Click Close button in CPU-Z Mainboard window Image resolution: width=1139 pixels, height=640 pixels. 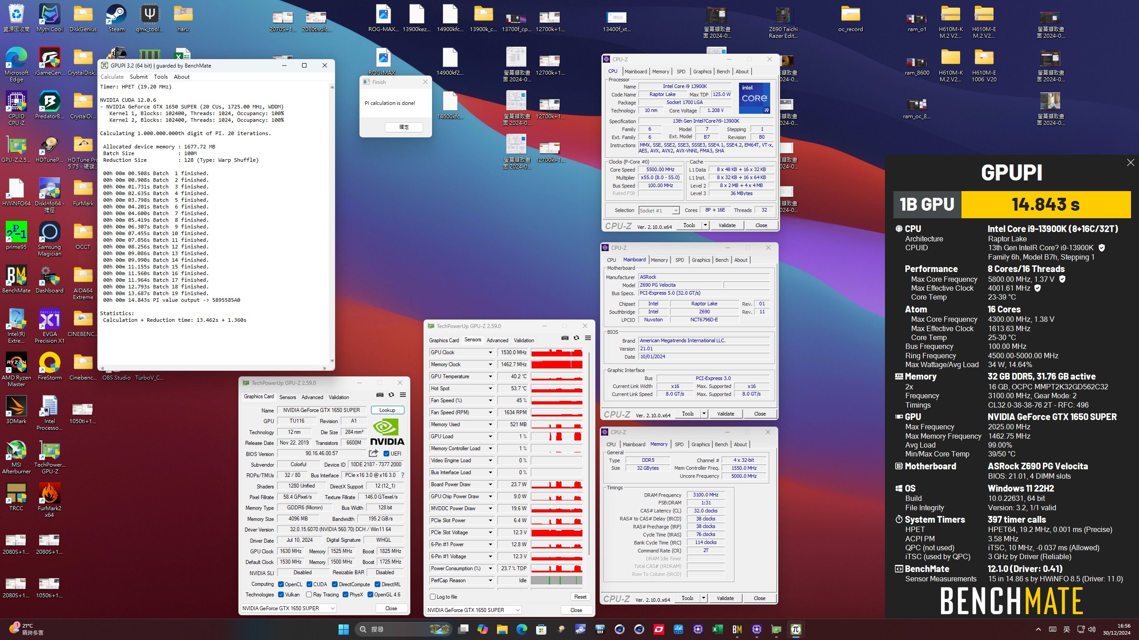coord(760,414)
